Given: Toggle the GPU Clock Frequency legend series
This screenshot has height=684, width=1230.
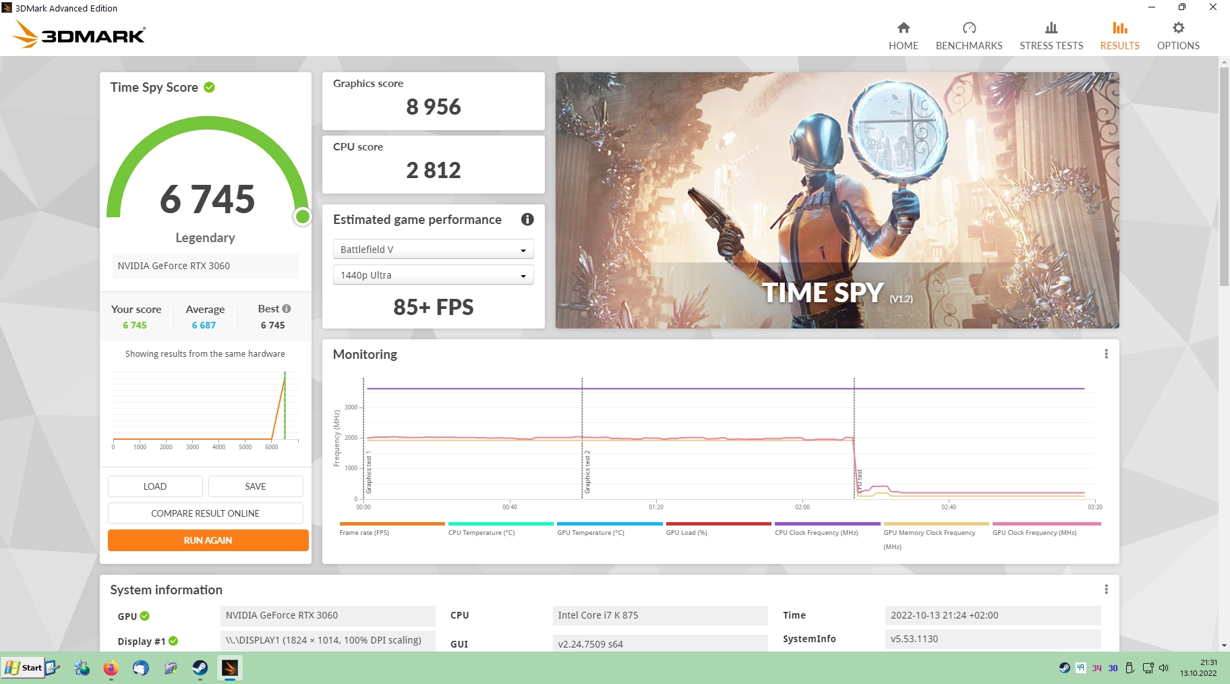Looking at the screenshot, I should (1046, 528).
